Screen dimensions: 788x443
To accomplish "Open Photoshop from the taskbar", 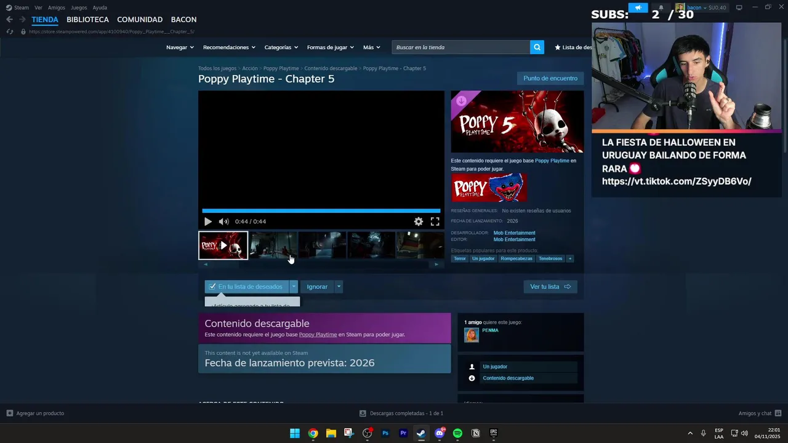I will pos(385,433).
